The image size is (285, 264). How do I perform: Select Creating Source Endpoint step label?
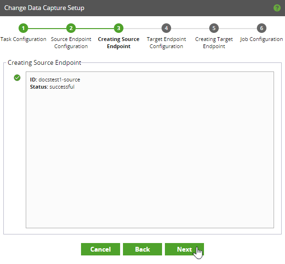point(119,43)
